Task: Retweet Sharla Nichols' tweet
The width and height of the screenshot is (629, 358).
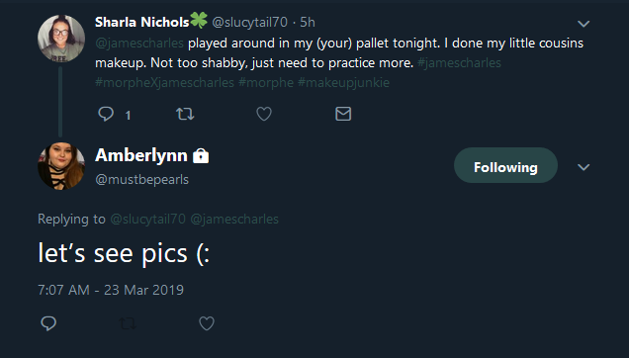Action: [185, 114]
